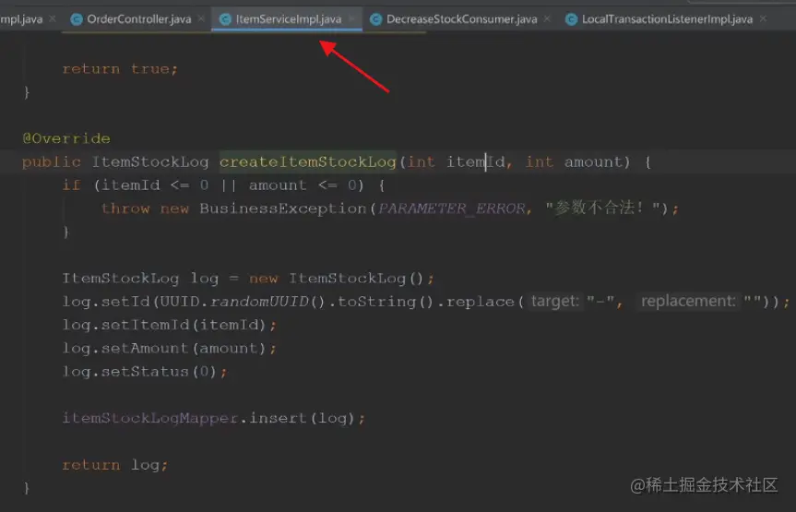Viewport: 796px width, 512px height.
Task: Click the toString() call in setId line
Action: click(x=385, y=302)
